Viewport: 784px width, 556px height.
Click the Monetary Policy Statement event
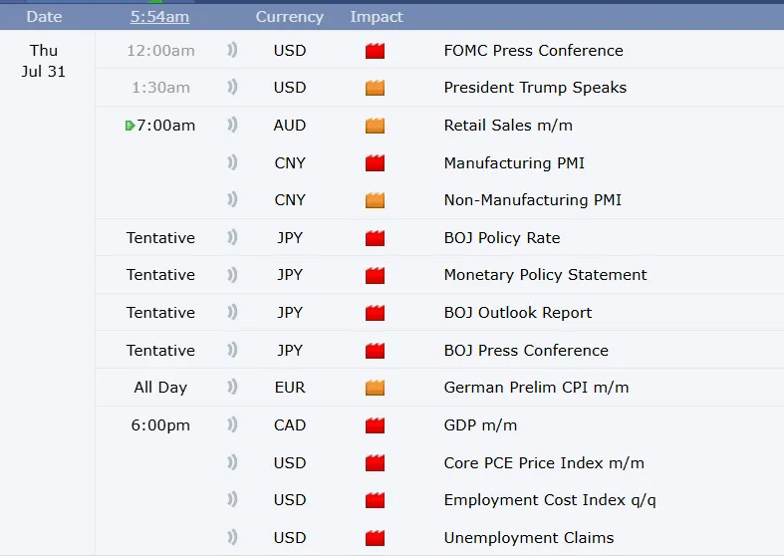tap(545, 275)
